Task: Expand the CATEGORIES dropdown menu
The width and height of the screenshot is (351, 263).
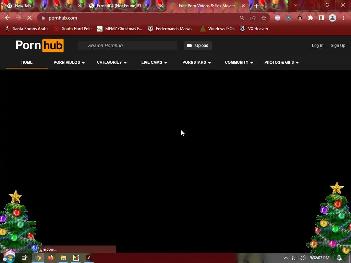Action: pyautogui.click(x=112, y=62)
